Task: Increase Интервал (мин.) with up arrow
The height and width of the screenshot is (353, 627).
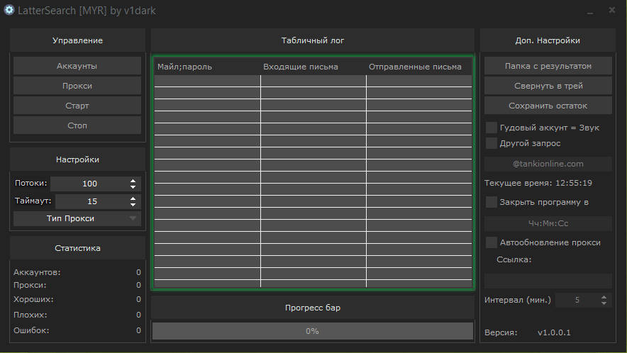Action: (x=604, y=297)
